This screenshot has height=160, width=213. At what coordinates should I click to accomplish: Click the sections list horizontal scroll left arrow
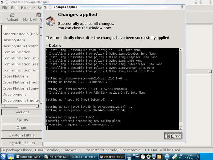coord(3,106)
